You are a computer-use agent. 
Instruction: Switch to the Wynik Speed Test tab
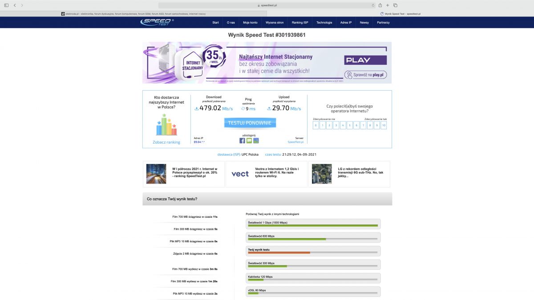[400, 14]
